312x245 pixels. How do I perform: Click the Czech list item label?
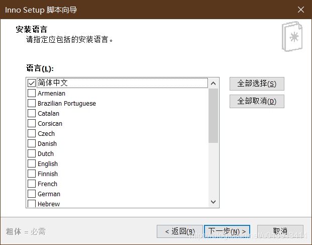(x=46, y=134)
